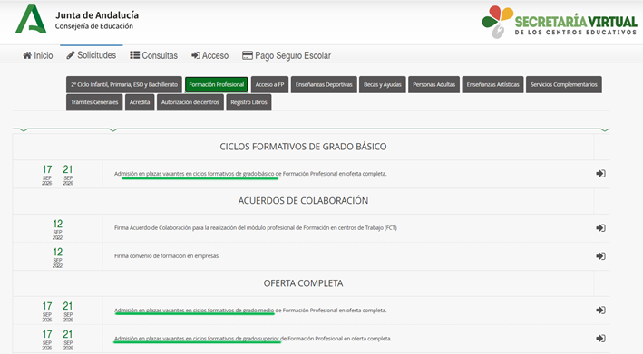Click the Secretaría Virtual logo
The height and width of the screenshot is (354, 643).
pos(560,22)
